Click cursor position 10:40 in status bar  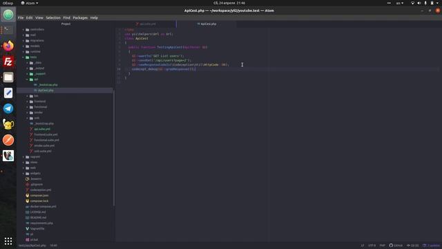pos(54,246)
